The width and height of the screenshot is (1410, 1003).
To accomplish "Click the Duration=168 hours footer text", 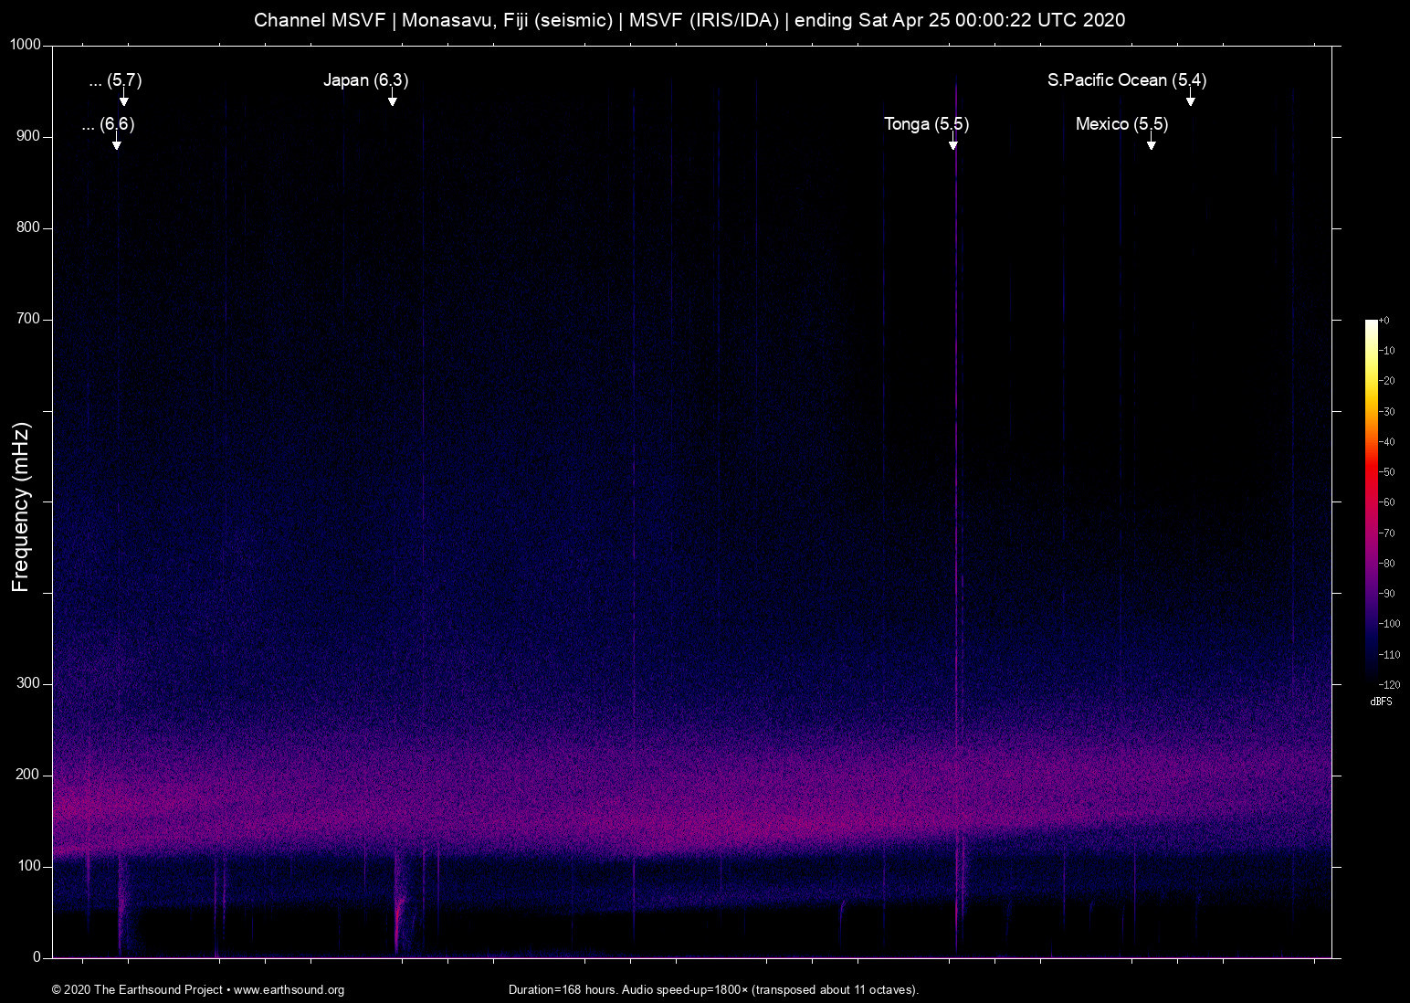I will (x=712, y=990).
